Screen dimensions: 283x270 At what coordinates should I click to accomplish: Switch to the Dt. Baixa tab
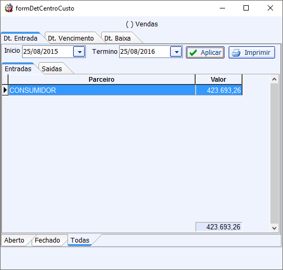coord(118,38)
